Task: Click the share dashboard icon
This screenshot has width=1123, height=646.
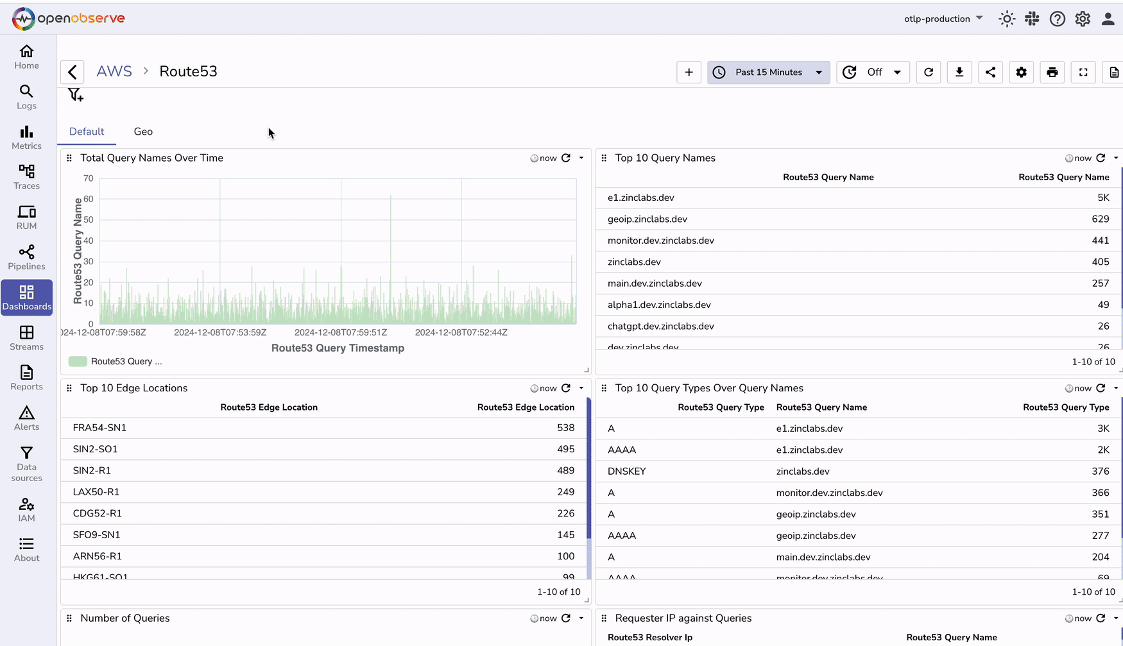Action: tap(990, 72)
